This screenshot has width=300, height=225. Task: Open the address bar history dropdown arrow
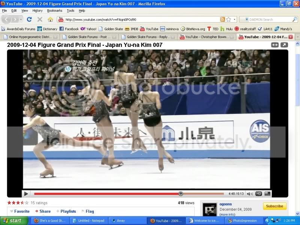pyautogui.click(x=235, y=19)
